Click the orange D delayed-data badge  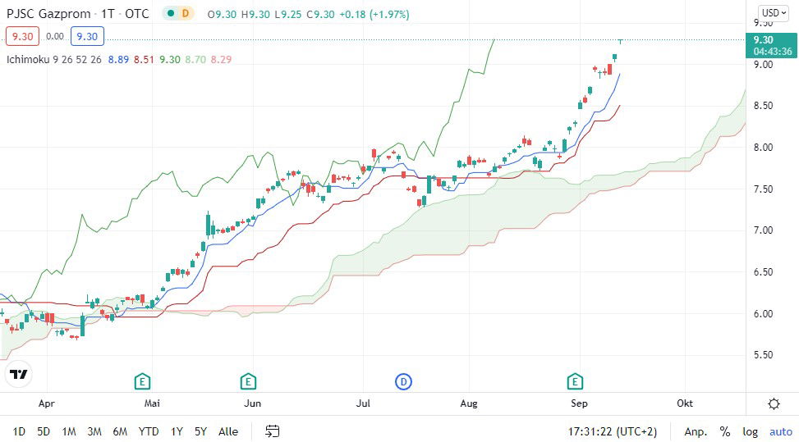[186, 14]
